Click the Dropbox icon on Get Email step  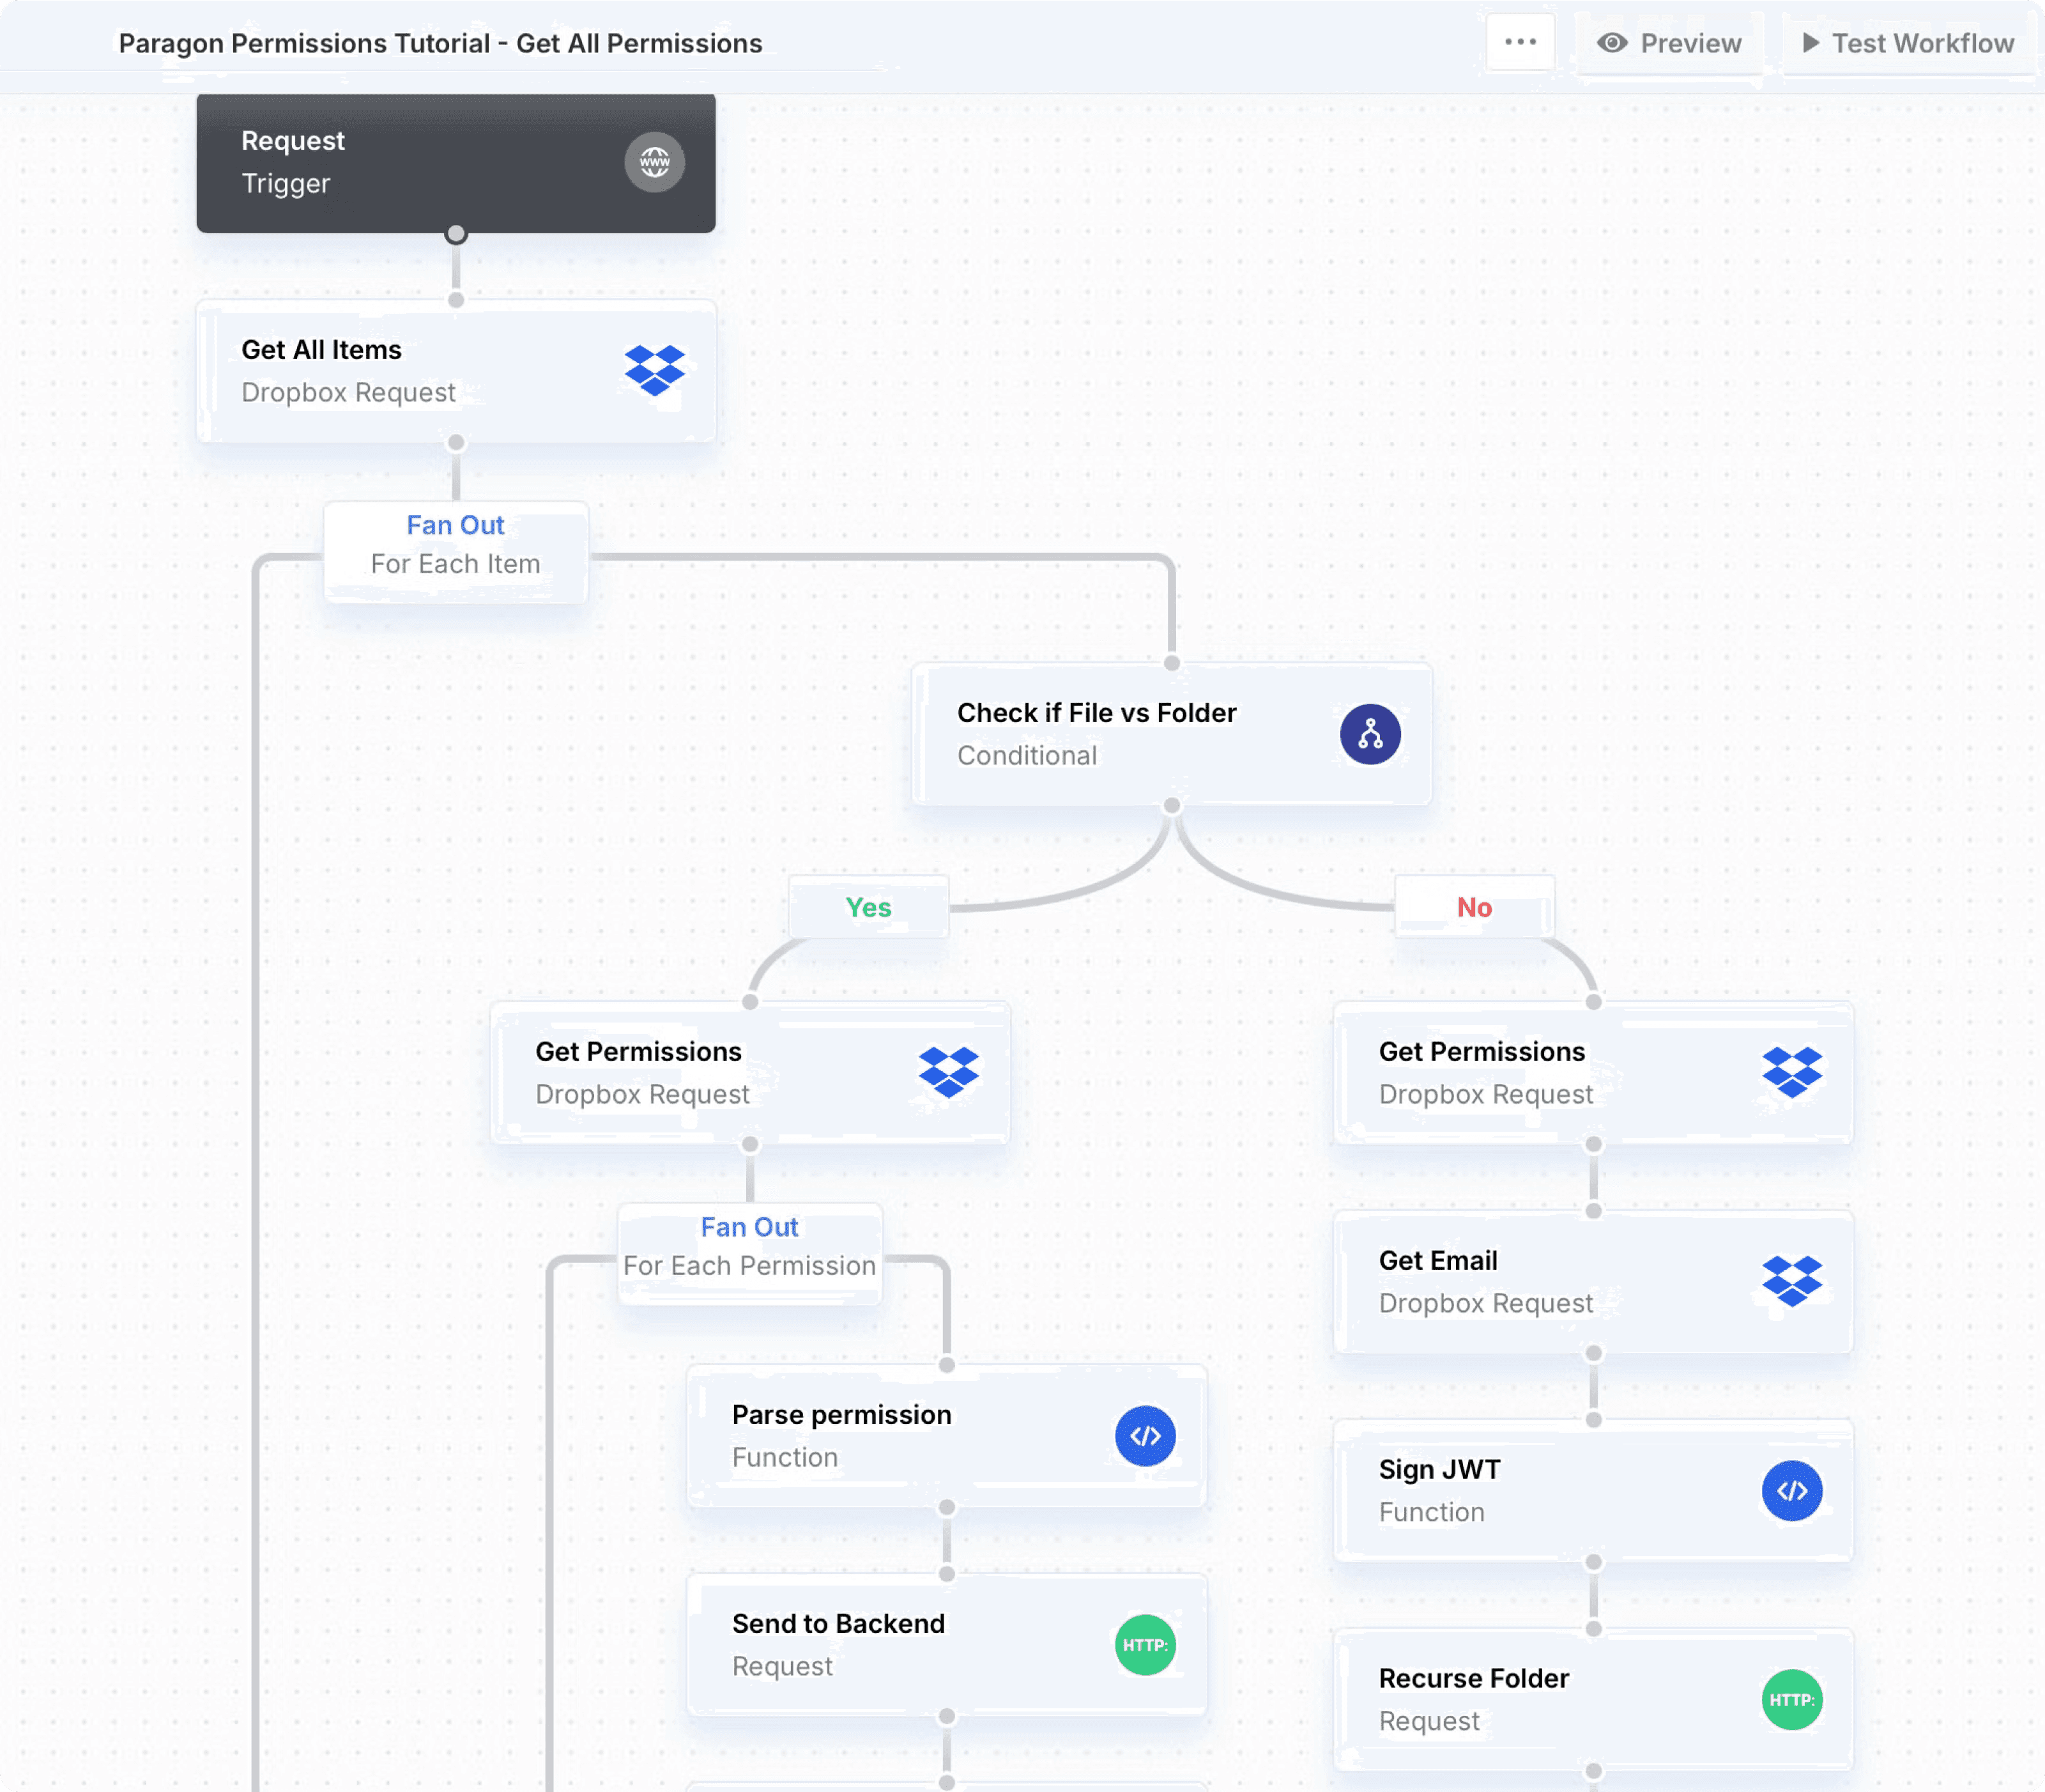click(x=1791, y=1281)
